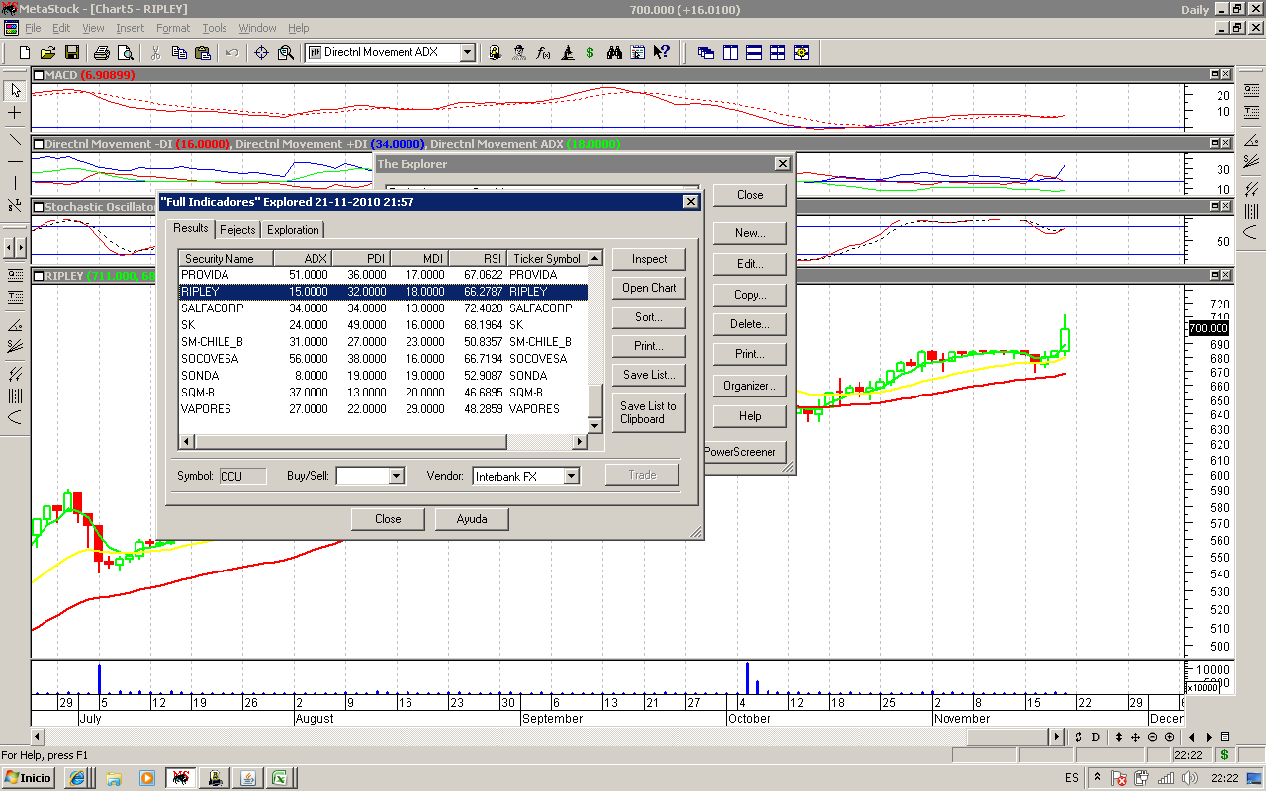
Task: Switch to the Rejects tab
Action: pyautogui.click(x=237, y=230)
